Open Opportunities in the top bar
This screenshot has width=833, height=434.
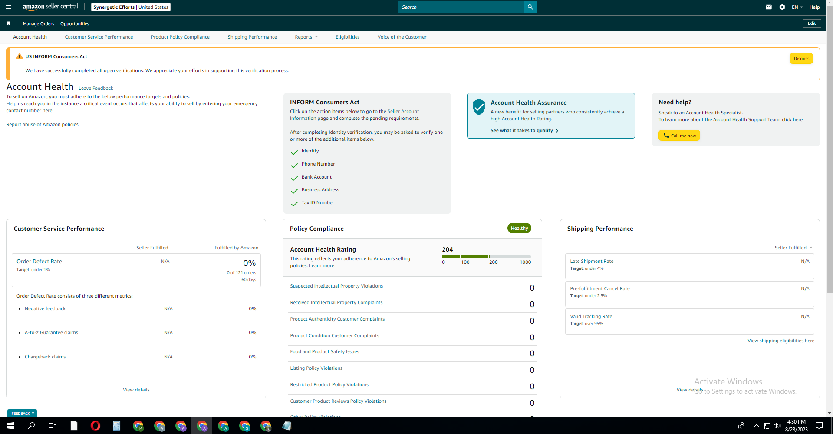[x=75, y=23]
